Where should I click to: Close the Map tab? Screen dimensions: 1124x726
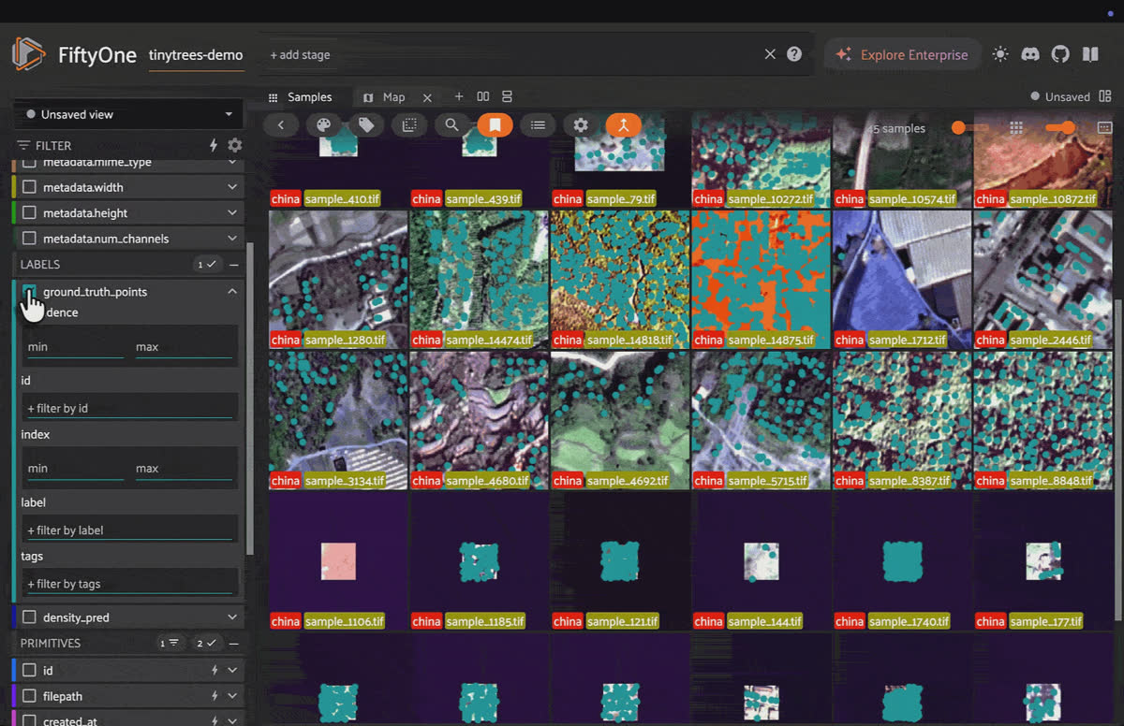427,97
